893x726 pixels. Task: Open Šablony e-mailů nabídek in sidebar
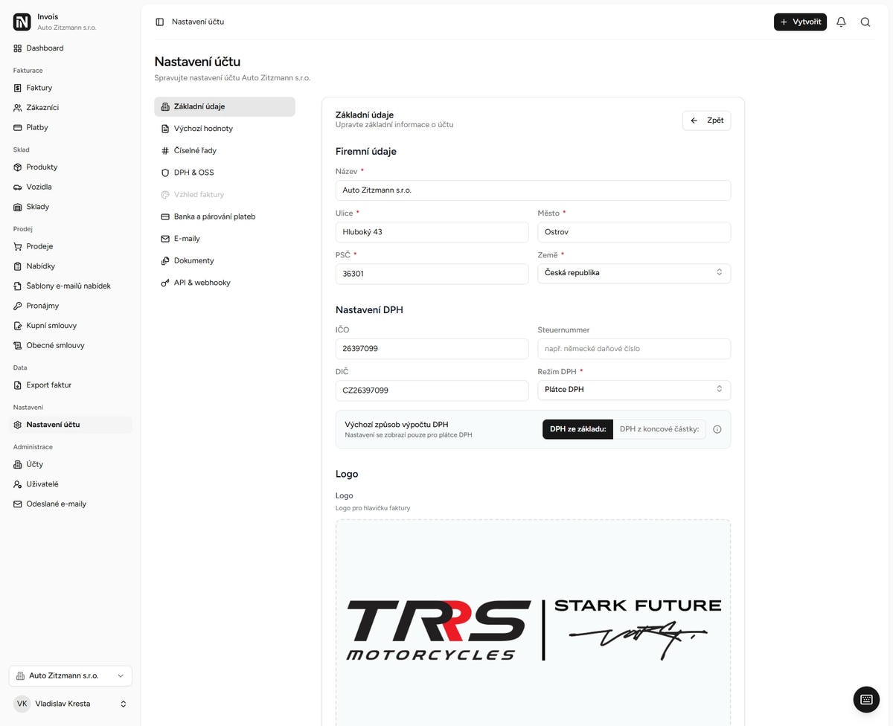coord(71,286)
